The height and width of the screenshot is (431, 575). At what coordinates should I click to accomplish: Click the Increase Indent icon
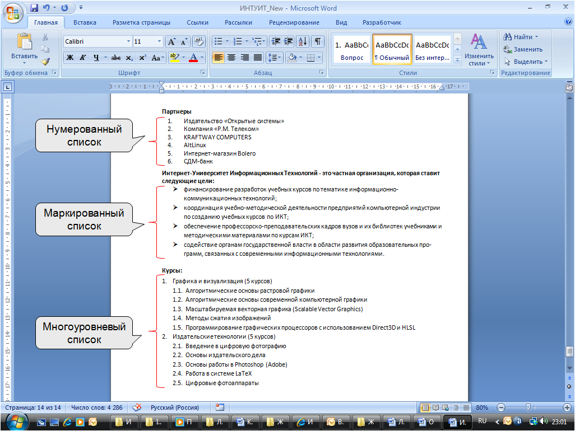(289, 41)
